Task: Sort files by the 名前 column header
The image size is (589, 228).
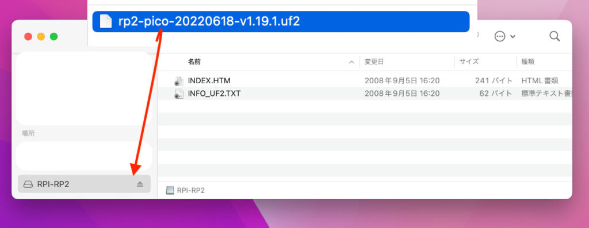Action: pyautogui.click(x=194, y=62)
